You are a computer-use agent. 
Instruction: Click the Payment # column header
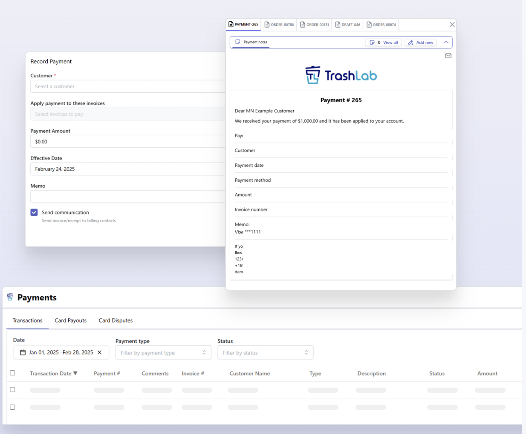(107, 373)
